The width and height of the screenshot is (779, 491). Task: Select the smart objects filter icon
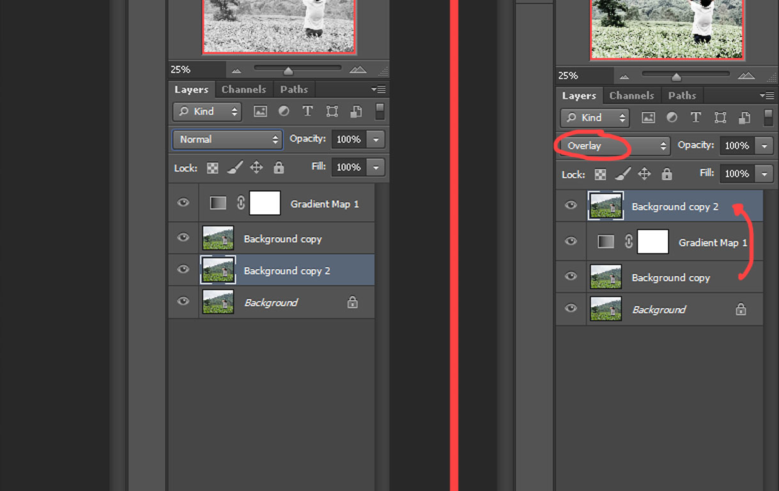click(355, 111)
